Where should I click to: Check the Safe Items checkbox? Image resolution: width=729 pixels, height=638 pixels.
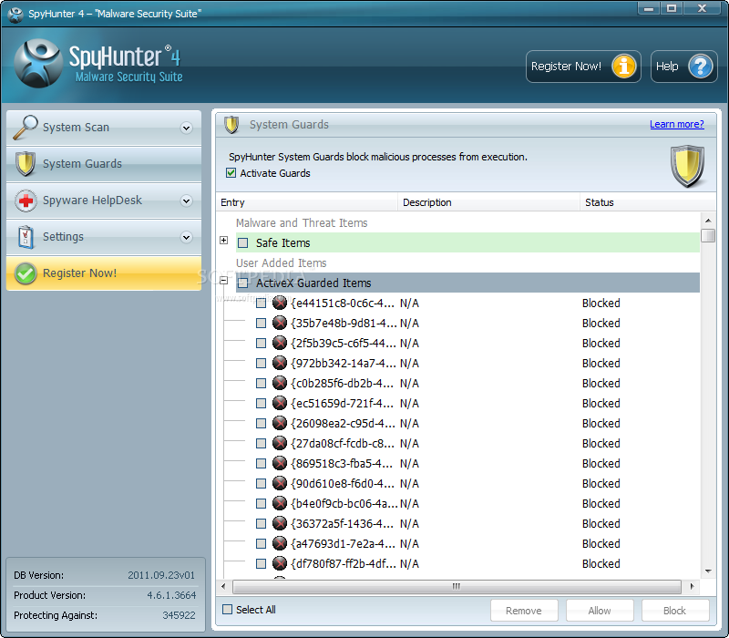243,243
